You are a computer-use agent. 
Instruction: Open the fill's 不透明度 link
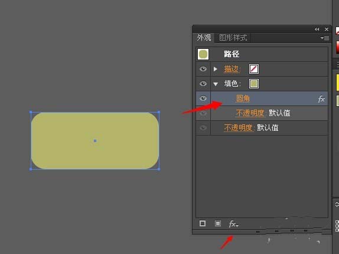(x=250, y=113)
